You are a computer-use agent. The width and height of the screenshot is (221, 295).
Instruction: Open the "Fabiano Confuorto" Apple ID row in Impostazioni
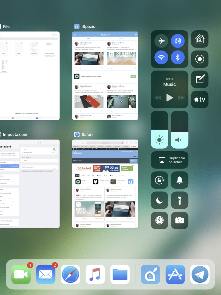9,155
